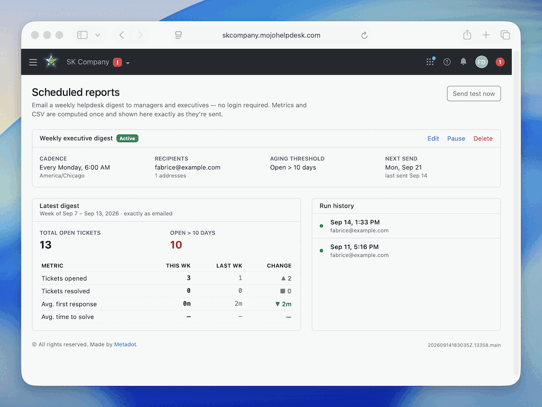This screenshot has height=407, width=542.
Task: Click the Mojo Helpdesk star logo
Action: tap(51, 62)
